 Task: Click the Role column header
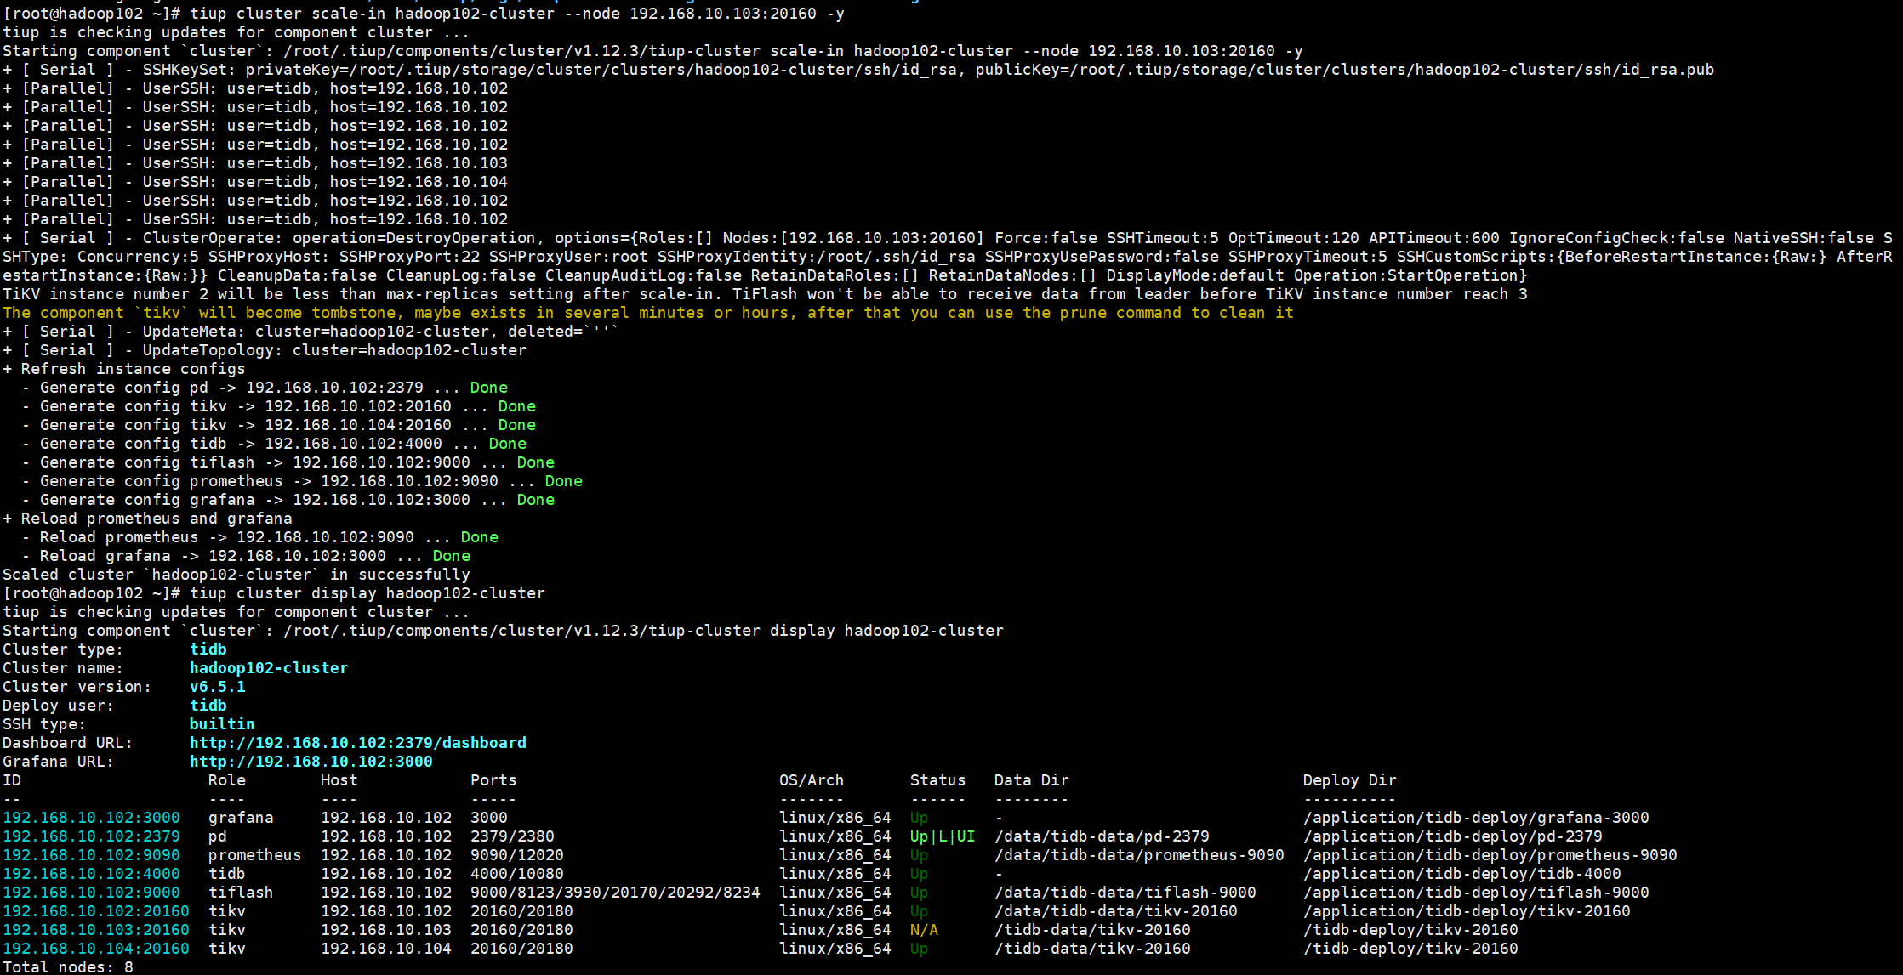(x=227, y=780)
